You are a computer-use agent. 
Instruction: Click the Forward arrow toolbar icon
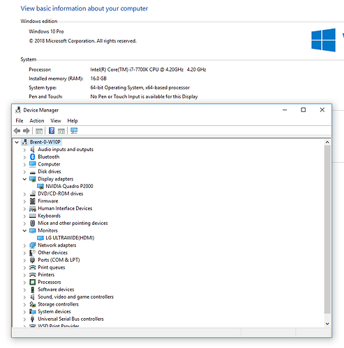click(x=27, y=131)
